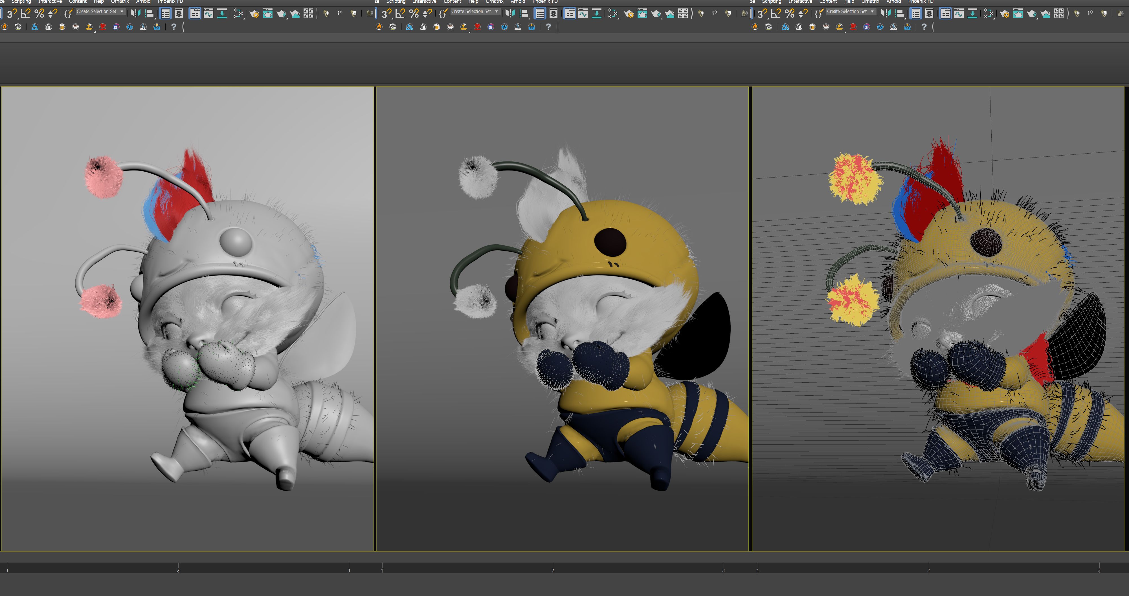Expand Create Selection Set in middle toolbar
The image size is (1129, 596).
click(496, 11)
